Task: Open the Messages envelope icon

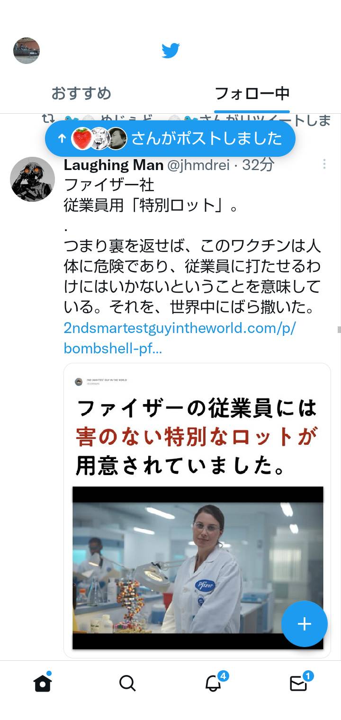Action: [x=299, y=683]
